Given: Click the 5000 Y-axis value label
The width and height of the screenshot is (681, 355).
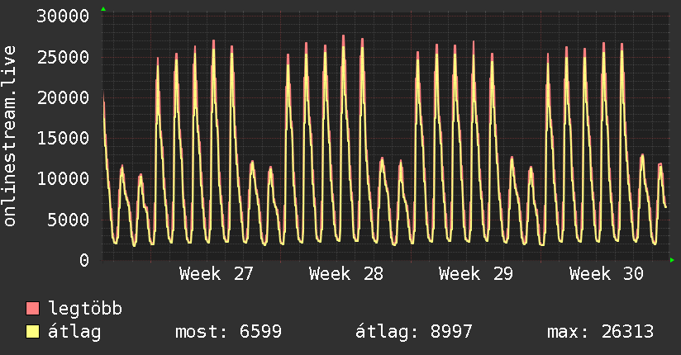Looking at the screenshot, I should tap(69, 220).
